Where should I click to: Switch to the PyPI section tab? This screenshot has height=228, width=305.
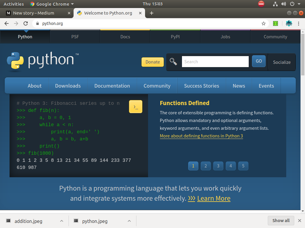175,37
